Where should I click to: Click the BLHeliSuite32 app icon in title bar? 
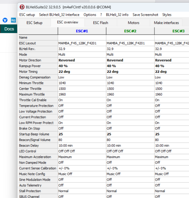tap(22, 7)
